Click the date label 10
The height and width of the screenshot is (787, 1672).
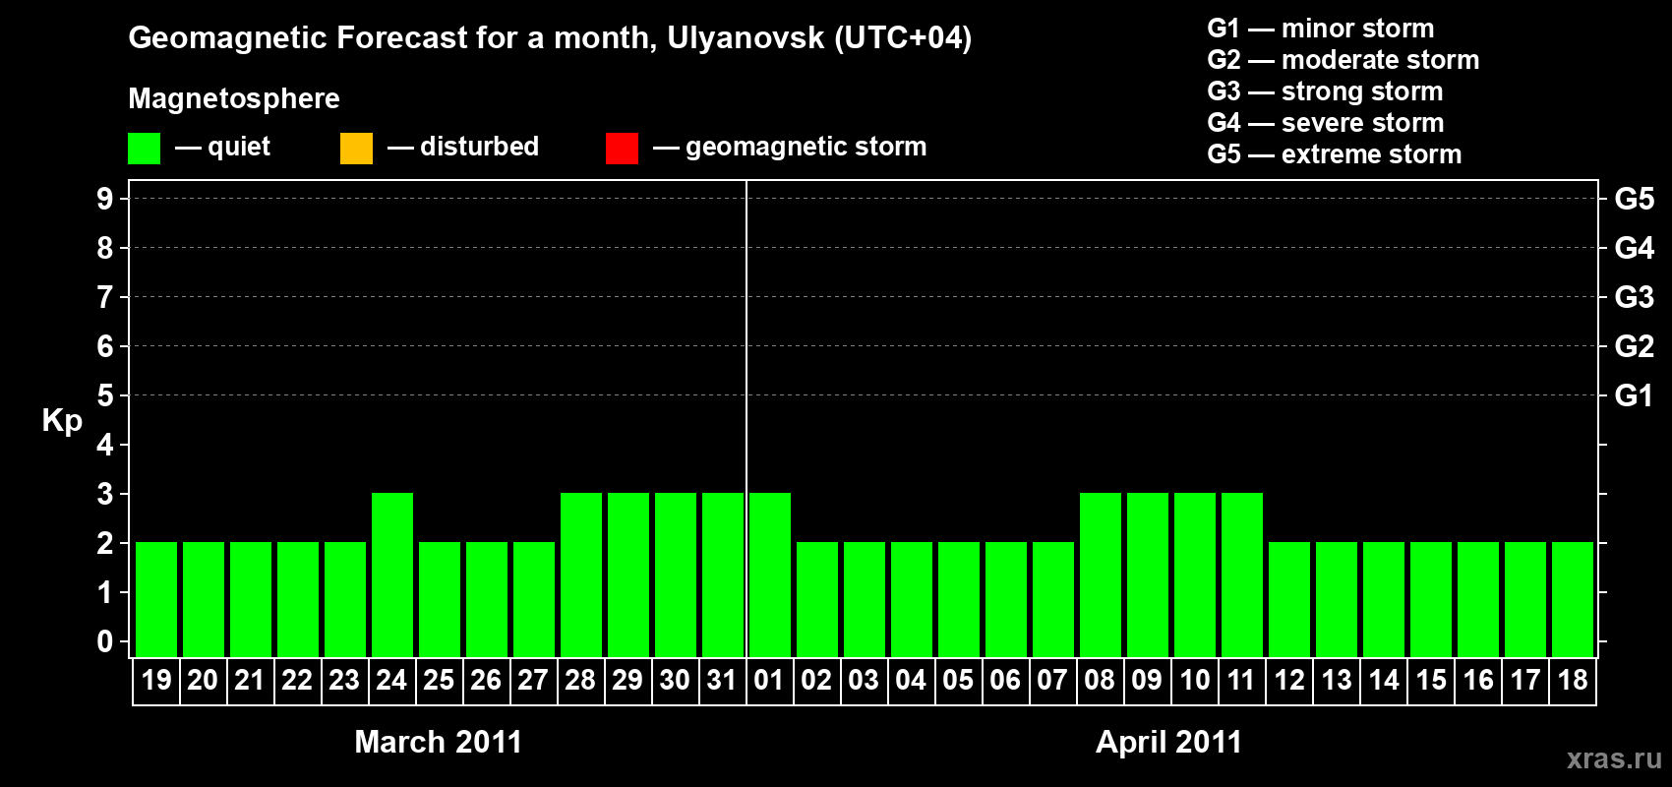point(1195,680)
